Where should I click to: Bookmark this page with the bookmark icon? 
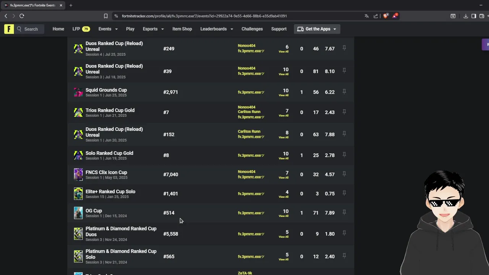coord(106,16)
